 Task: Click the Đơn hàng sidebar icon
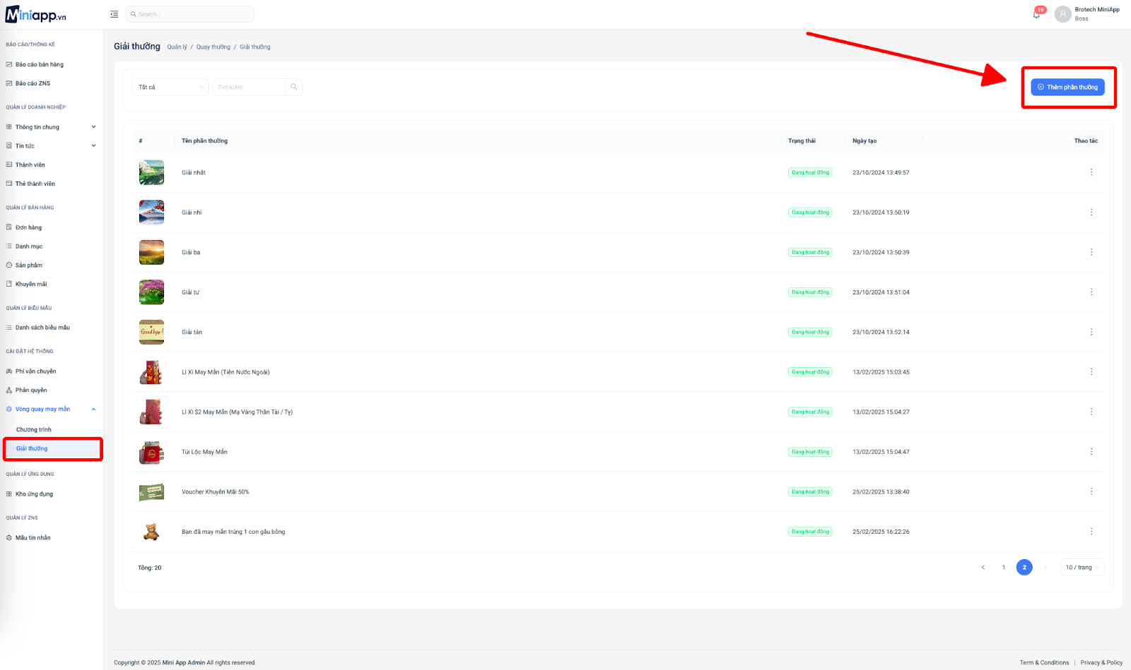9,227
